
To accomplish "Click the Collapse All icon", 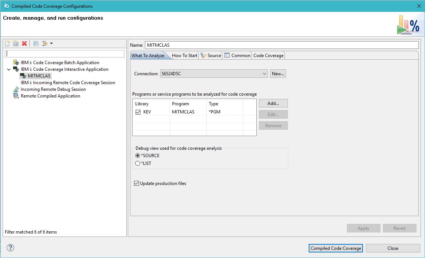I will point(36,44).
